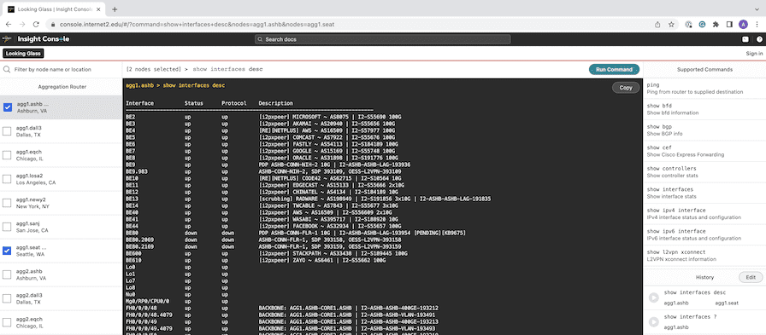
Task: Open the Extensions puzzle icon
Action: 716,24
